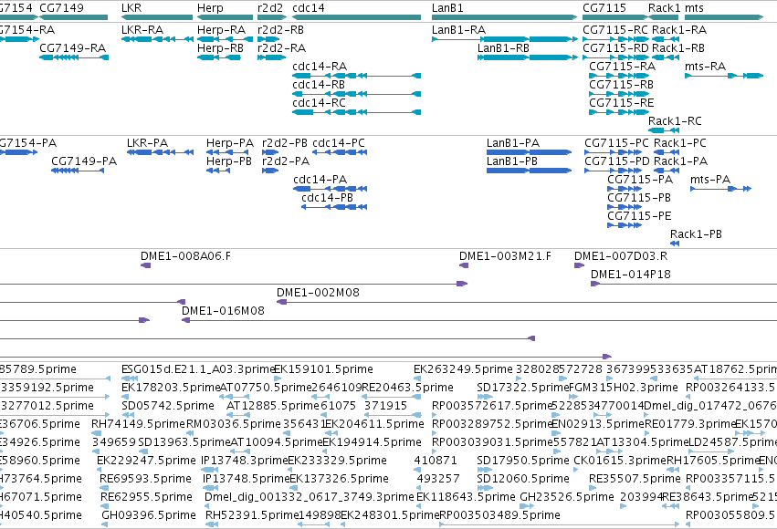Click the RH74149.5prime EST label

click(138, 424)
